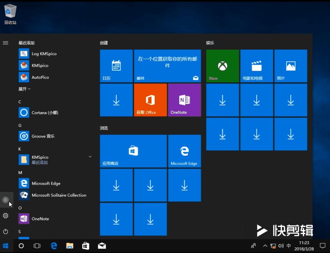330x253 pixels.
Task: Click the user account icon in sidebar
Action: click(6, 200)
